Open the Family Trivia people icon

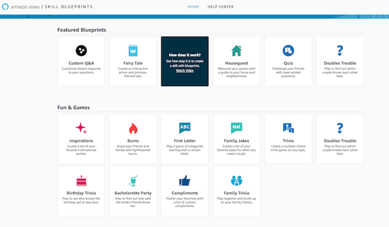click(237, 181)
